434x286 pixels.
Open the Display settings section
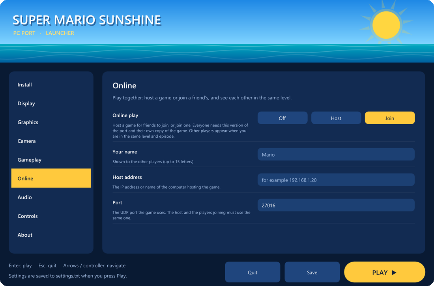[51, 103]
